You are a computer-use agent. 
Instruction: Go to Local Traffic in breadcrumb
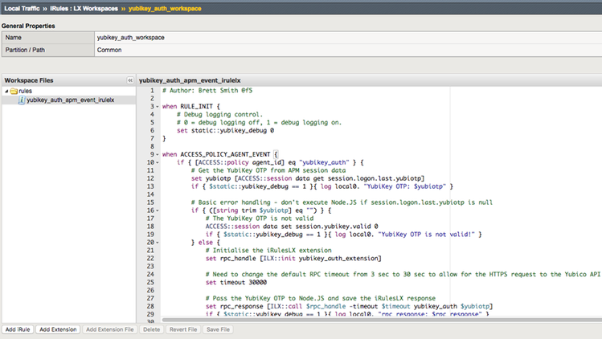(x=23, y=7)
